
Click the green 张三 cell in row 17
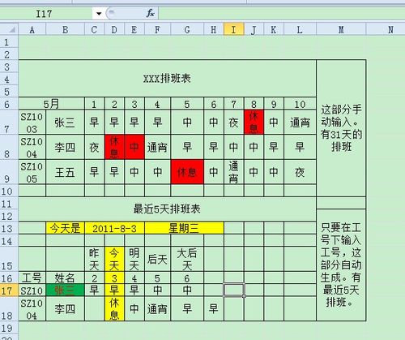[x=65, y=291]
